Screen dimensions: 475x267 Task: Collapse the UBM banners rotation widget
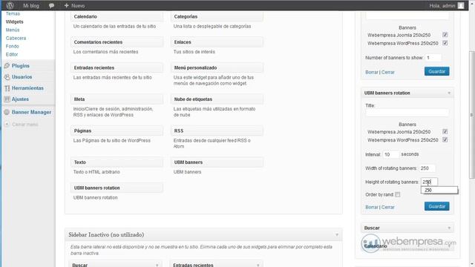click(x=449, y=93)
